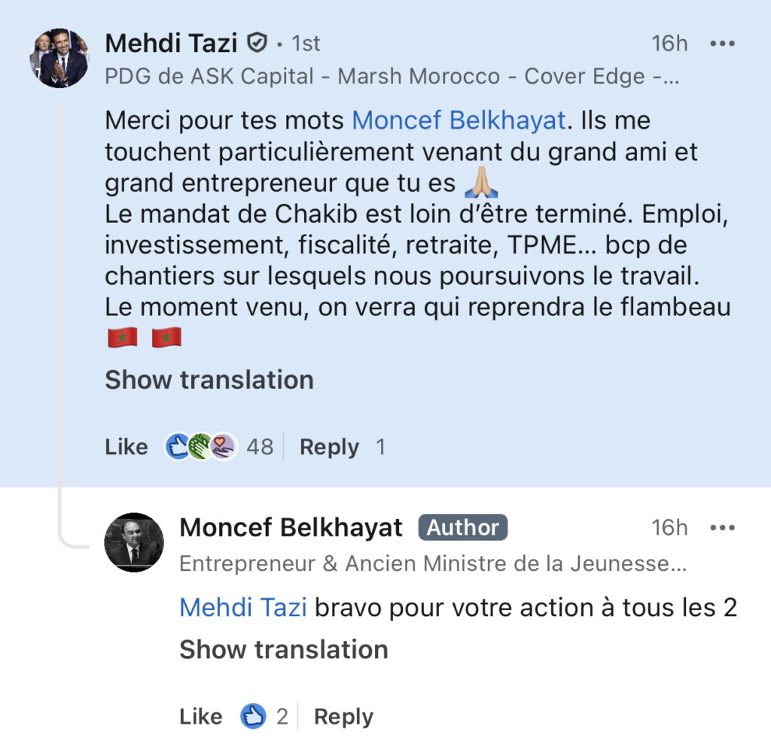Image resolution: width=771 pixels, height=744 pixels.
Task: Open PDG de ASK Capital headline text
Action: (392, 76)
